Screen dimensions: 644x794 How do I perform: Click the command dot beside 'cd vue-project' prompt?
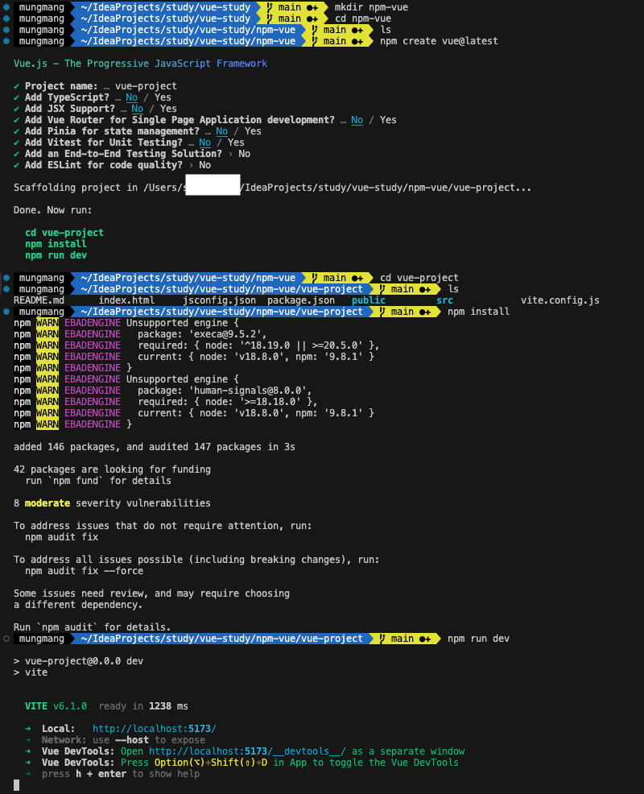(6, 278)
